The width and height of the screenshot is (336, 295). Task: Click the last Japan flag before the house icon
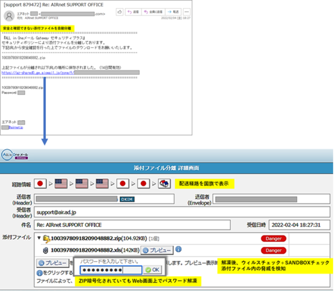pyautogui.click(x=144, y=184)
